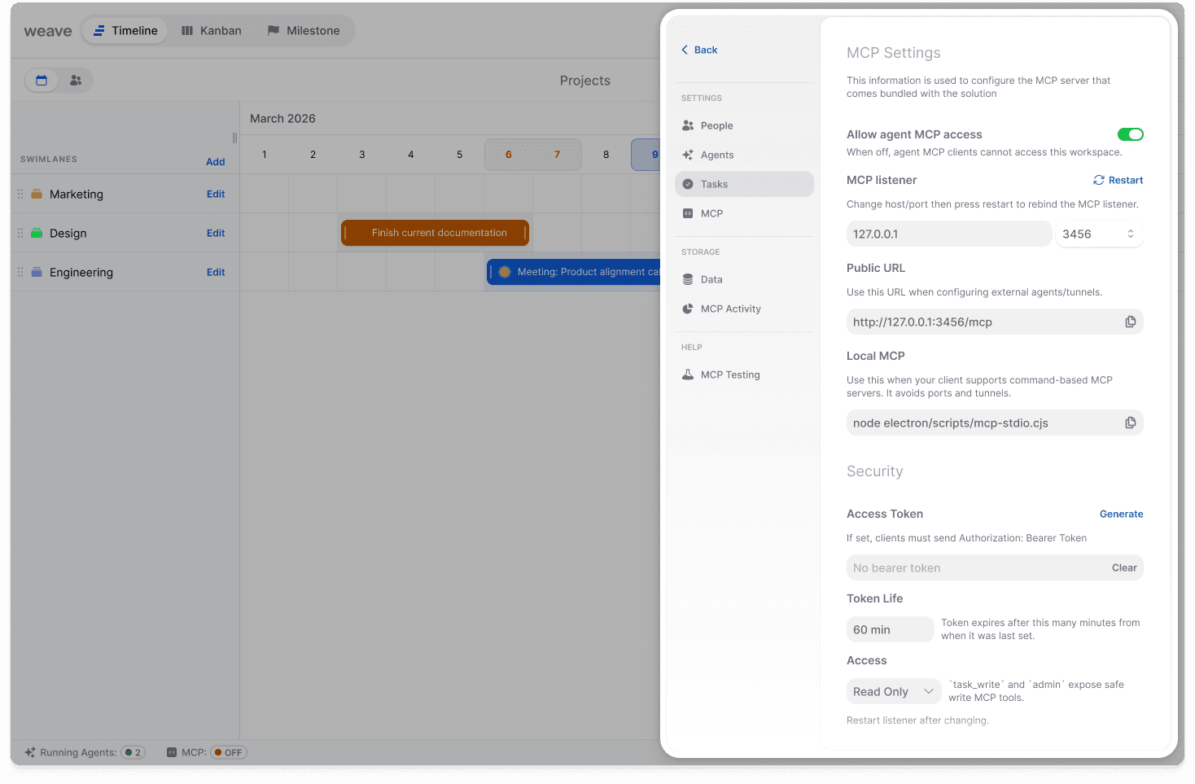
Task: Click the Projects heading
Action: pyautogui.click(x=584, y=80)
